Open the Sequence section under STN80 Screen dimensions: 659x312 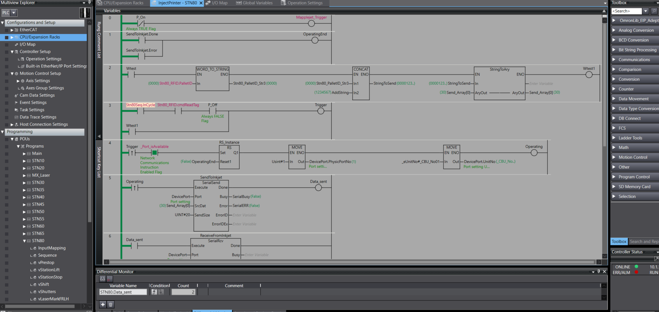47,255
